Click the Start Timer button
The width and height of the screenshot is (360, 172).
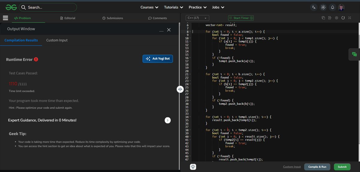click(241, 18)
